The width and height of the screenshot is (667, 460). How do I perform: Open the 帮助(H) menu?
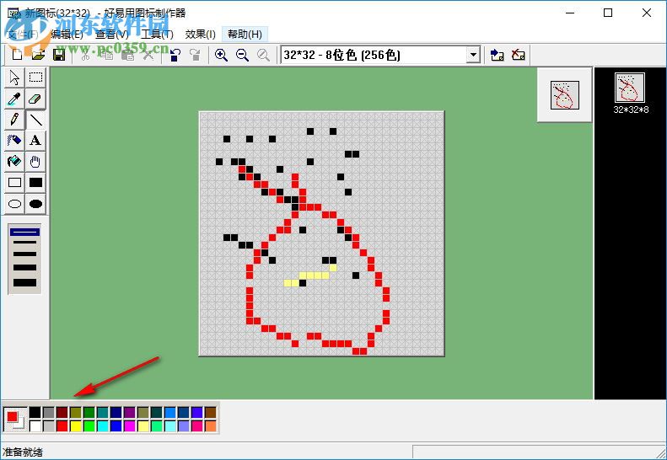pos(245,35)
